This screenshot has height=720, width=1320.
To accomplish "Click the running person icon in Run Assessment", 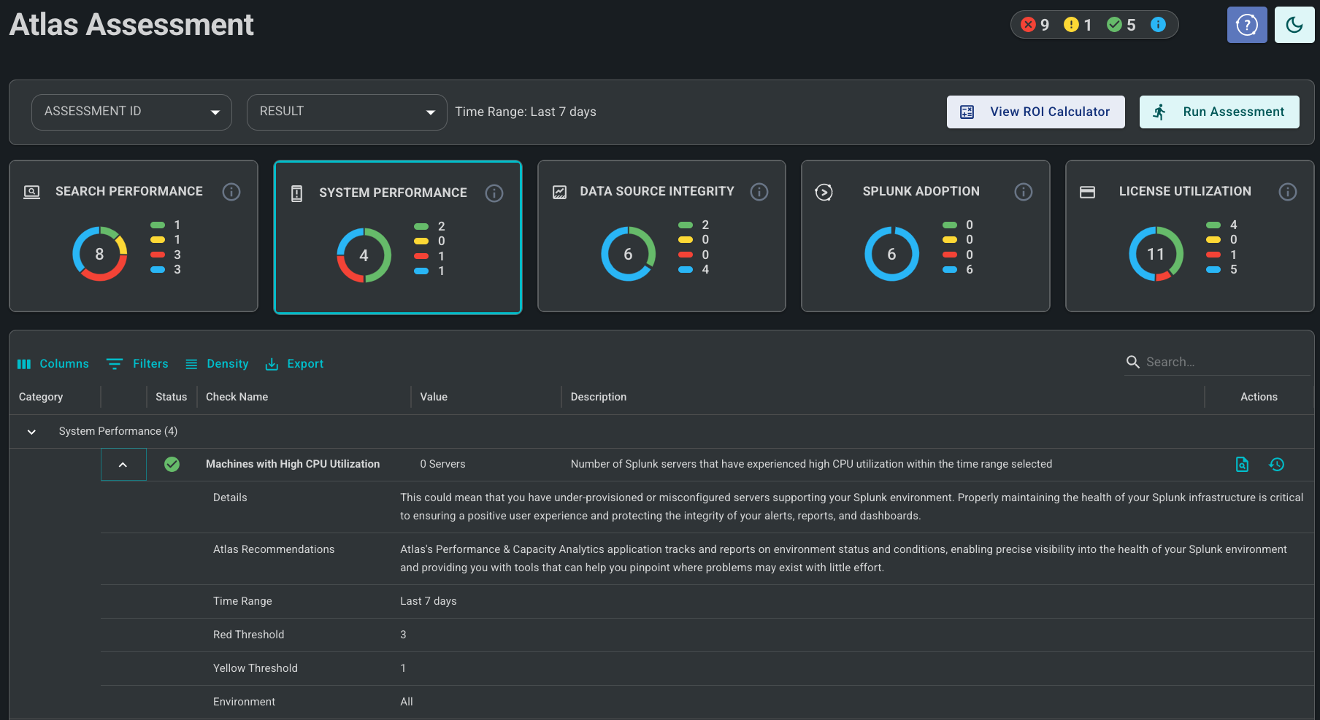I will [x=1159, y=112].
